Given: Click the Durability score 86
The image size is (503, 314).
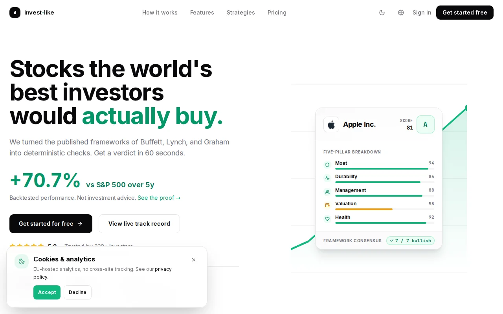Looking at the screenshot, I should coord(431,177).
